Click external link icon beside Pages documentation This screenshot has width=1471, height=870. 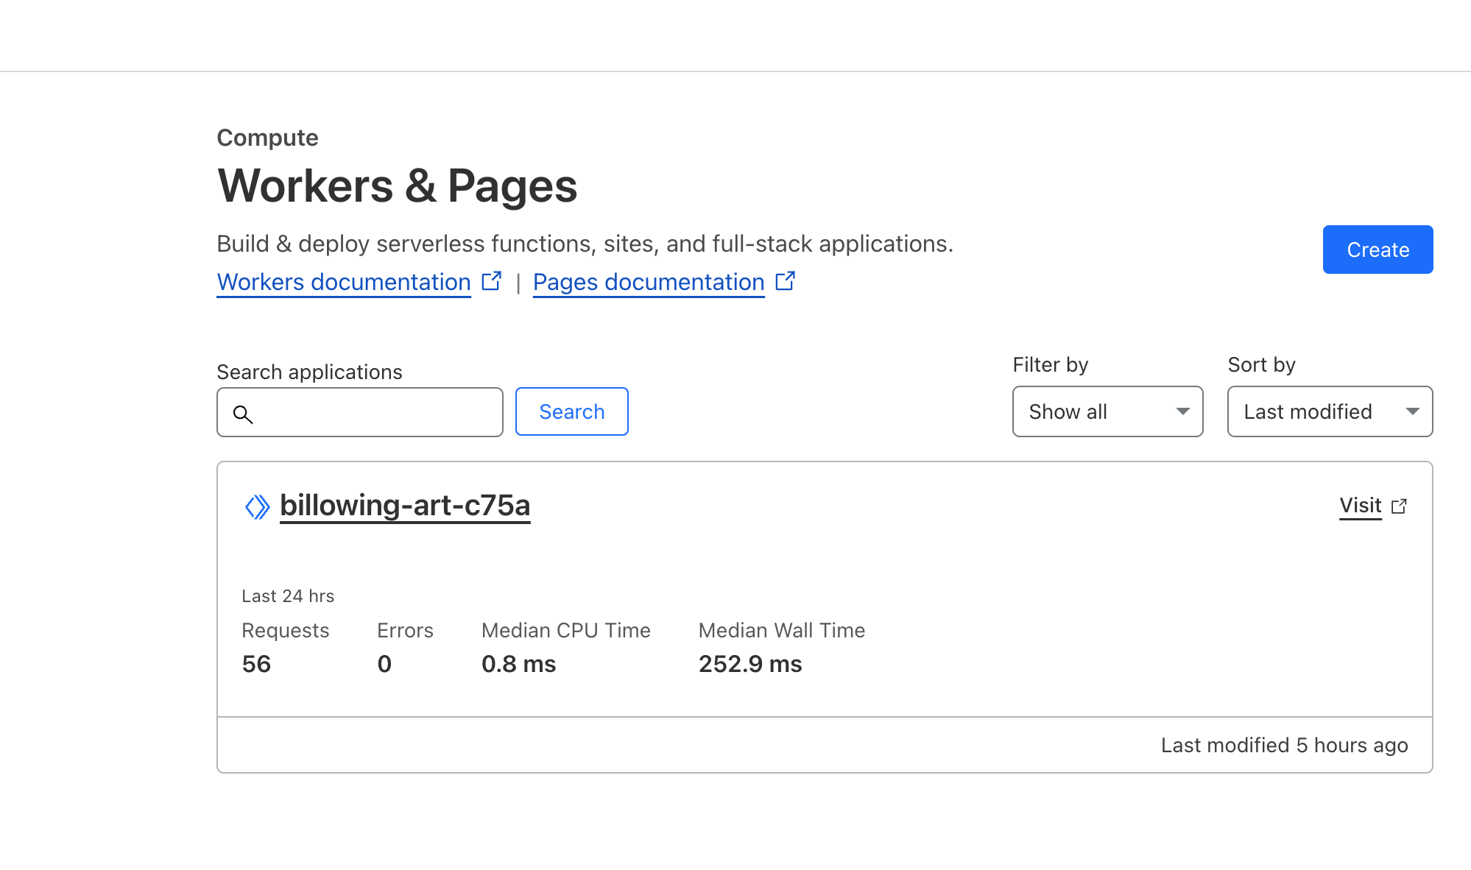click(786, 281)
